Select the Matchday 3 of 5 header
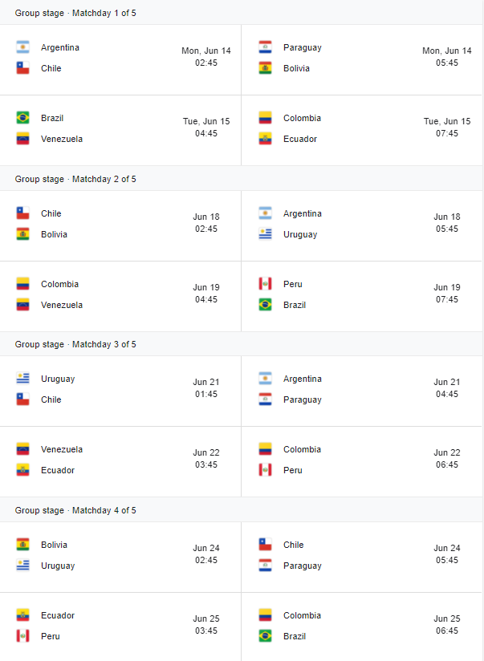 click(242, 344)
